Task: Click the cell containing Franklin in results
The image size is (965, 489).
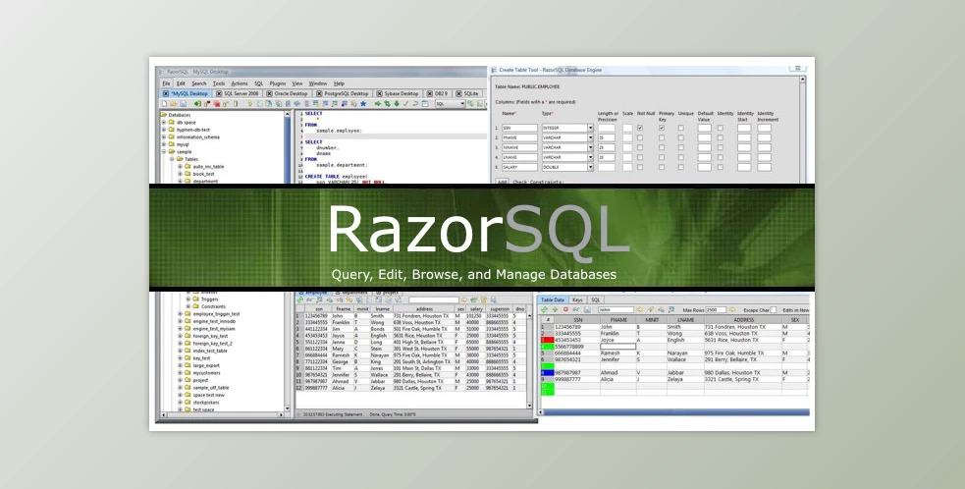Action: [x=342, y=323]
